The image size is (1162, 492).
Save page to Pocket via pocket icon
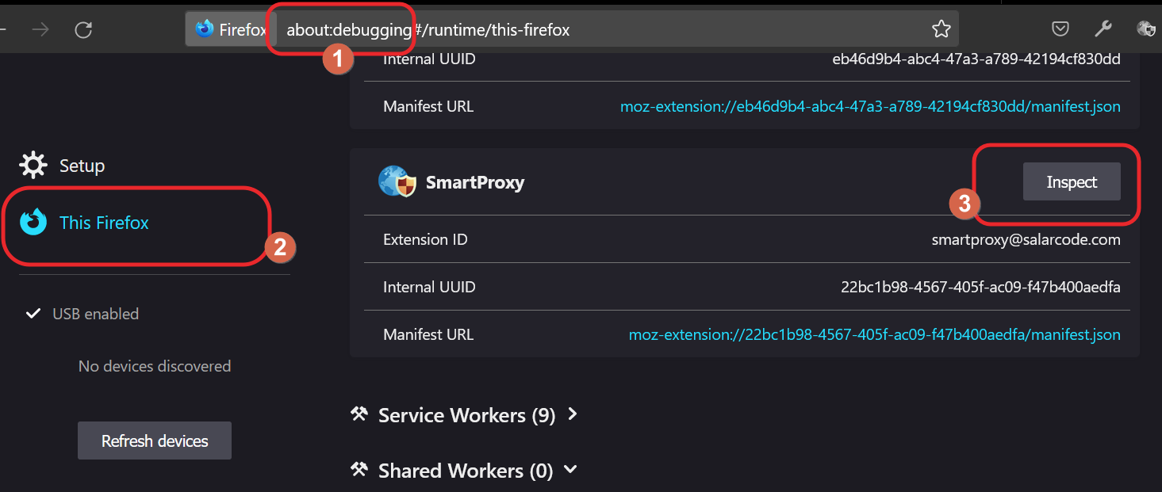(x=1060, y=28)
